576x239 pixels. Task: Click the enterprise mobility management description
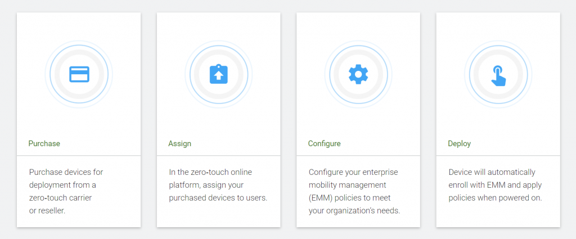pyautogui.click(x=354, y=191)
